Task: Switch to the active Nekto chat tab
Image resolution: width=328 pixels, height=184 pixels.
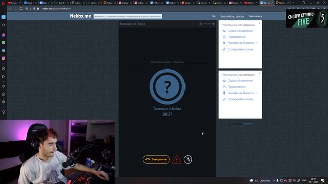Action: point(266,3)
